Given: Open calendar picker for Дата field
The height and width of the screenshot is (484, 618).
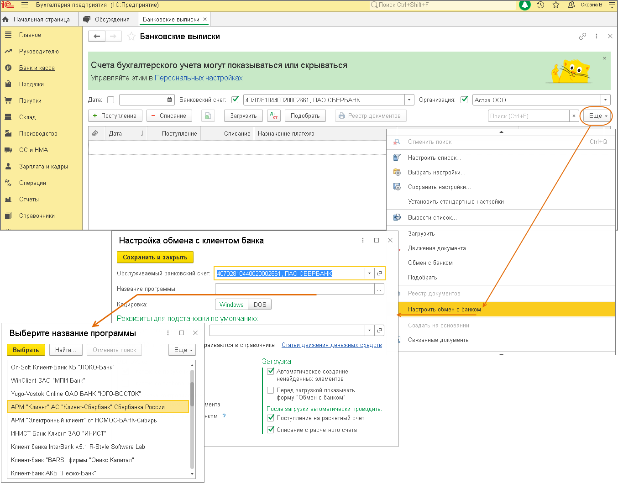Looking at the screenshot, I should tap(170, 100).
